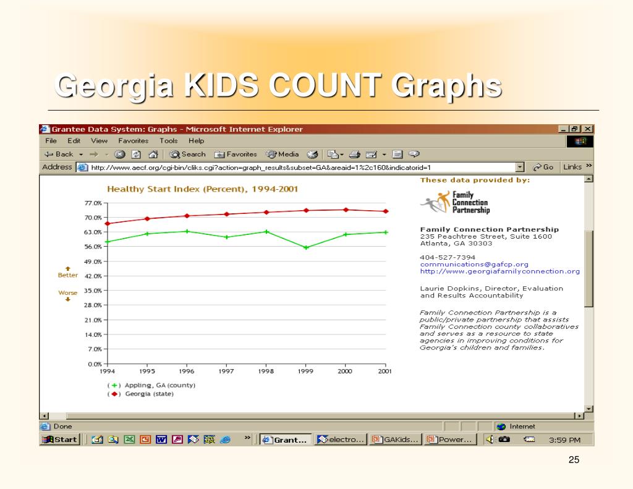Open the Media pane from the toolbar
The width and height of the screenshot is (633, 489).
[283, 155]
